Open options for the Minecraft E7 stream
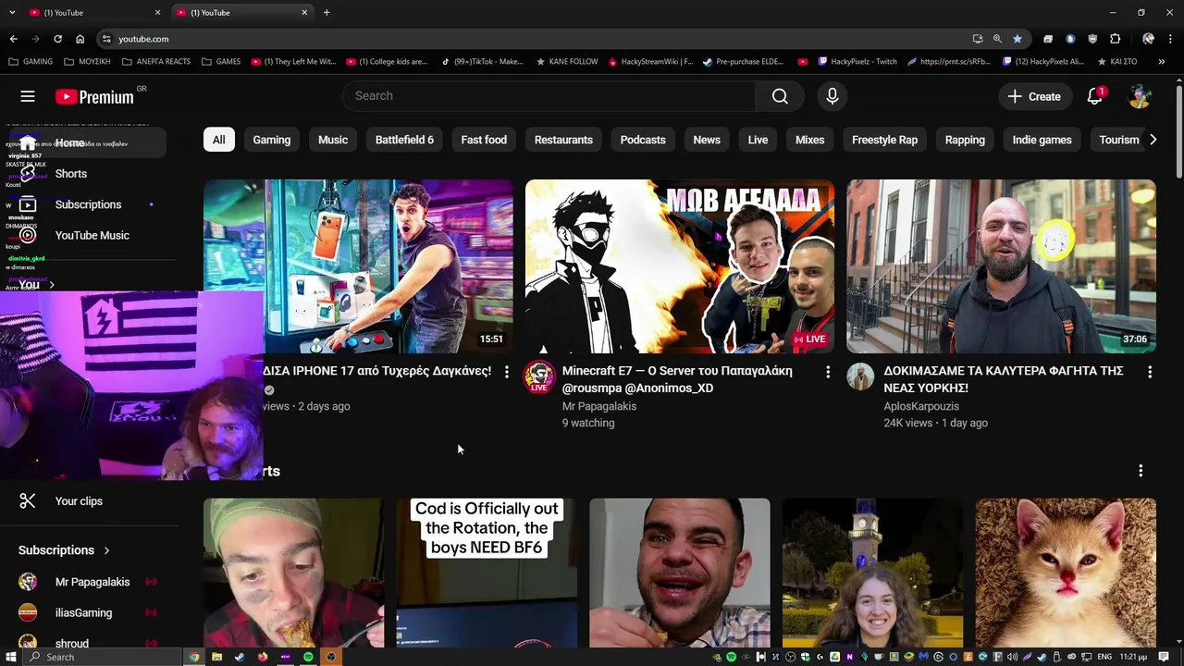 [828, 372]
